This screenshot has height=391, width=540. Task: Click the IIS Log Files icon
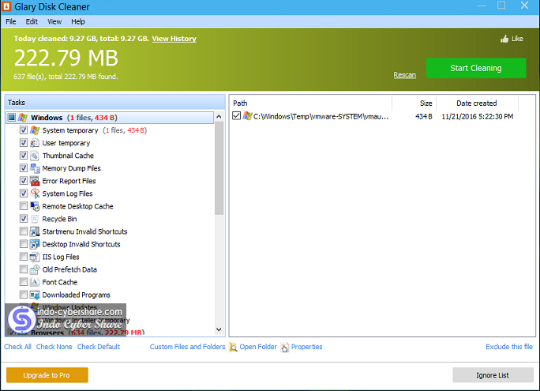tap(35, 257)
